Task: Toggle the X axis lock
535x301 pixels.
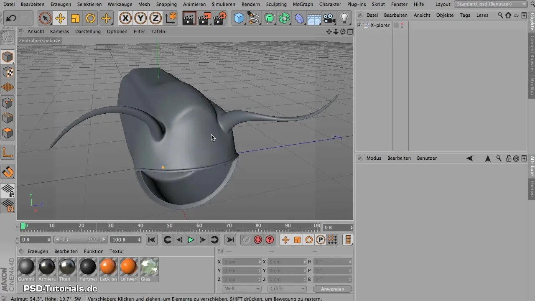Action: [x=125, y=18]
